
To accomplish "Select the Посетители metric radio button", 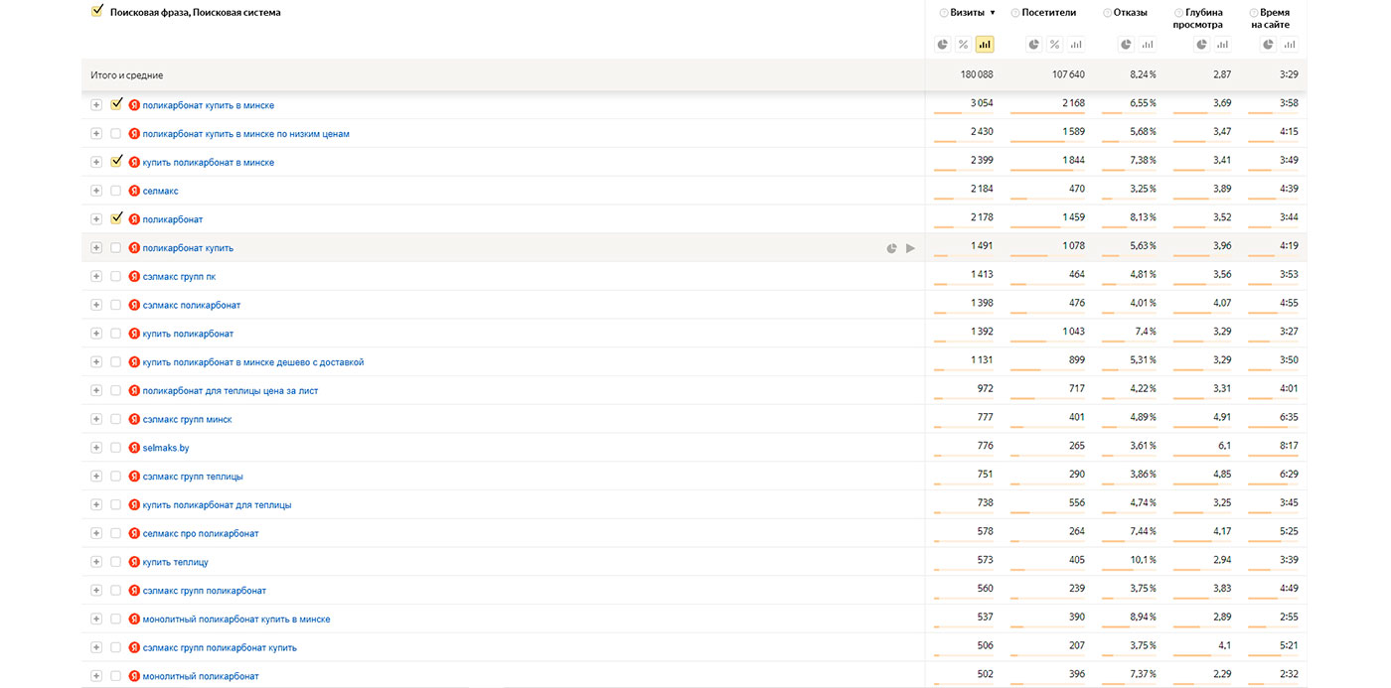I will [x=1014, y=13].
